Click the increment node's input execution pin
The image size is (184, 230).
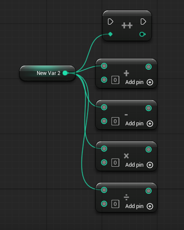click(110, 22)
